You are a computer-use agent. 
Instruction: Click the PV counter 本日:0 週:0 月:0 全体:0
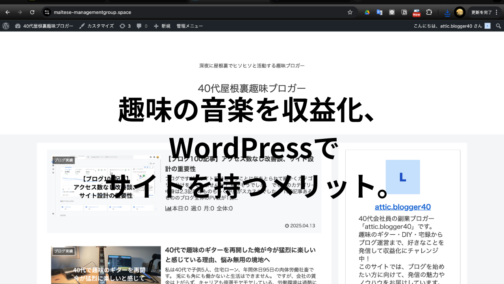coord(199,208)
